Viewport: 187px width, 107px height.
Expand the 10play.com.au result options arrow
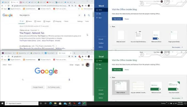tap(39, 30)
